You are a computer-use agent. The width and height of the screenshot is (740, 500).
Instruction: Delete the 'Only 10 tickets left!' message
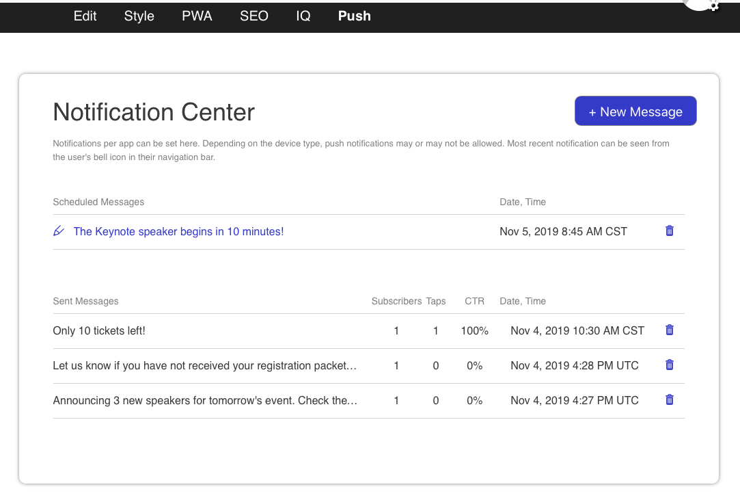click(x=669, y=330)
